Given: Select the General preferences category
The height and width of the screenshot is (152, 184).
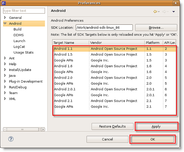Looking at the screenshot, I should (x=15, y=18).
